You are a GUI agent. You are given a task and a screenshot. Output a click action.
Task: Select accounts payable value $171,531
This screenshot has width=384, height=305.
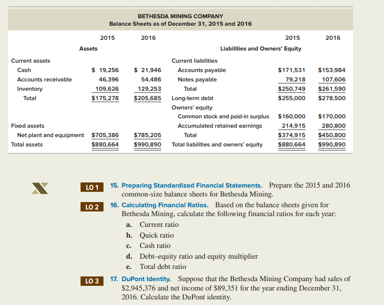pos(292,70)
